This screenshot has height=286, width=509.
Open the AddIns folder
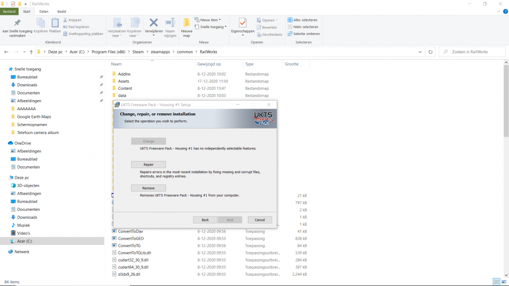pyautogui.click(x=124, y=74)
